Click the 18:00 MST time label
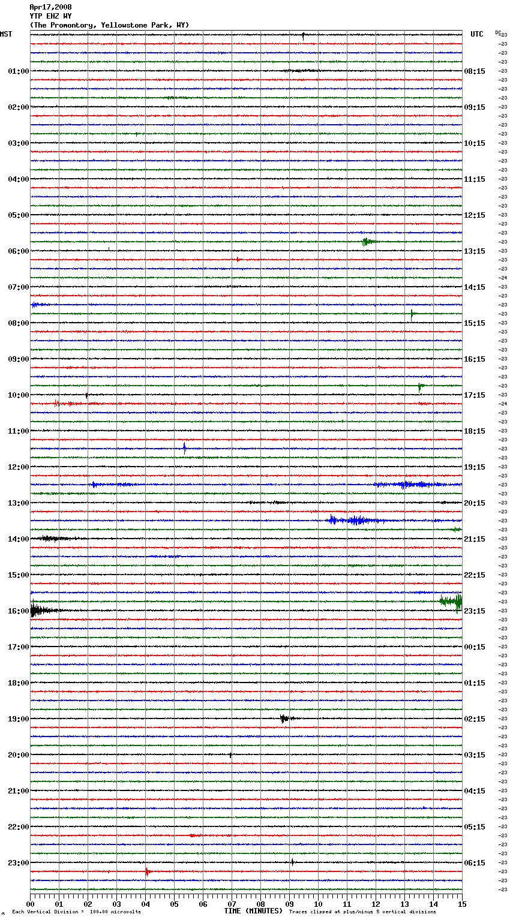The height and width of the screenshot is (920, 510). click(x=19, y=683)
